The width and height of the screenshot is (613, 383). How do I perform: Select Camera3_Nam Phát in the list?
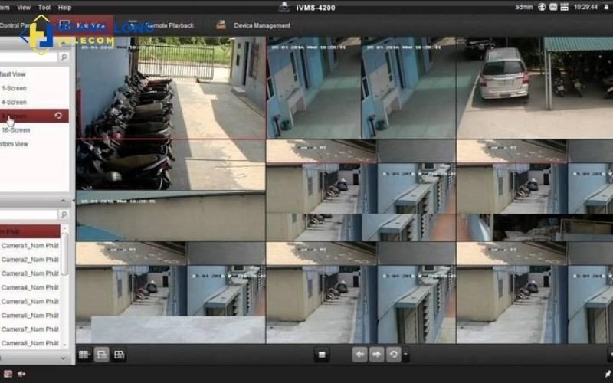coord(30,273)
